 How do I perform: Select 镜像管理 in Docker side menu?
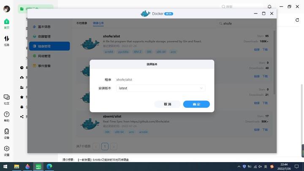point(49,46)
